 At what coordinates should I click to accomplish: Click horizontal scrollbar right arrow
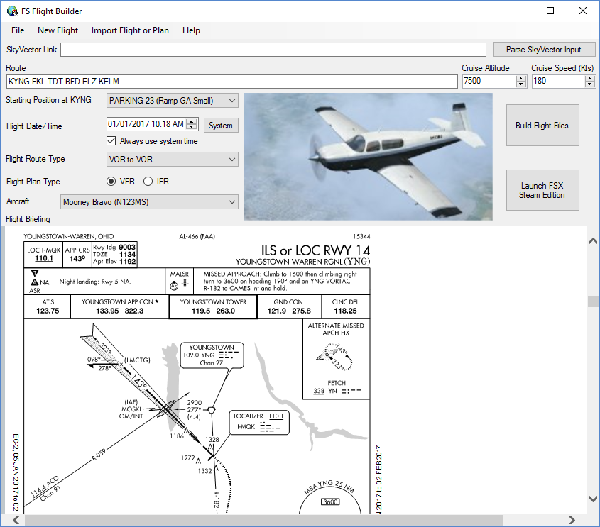point(572,520)
